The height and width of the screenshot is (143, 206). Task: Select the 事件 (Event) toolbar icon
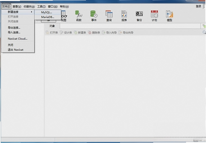(x=94, y=16)
